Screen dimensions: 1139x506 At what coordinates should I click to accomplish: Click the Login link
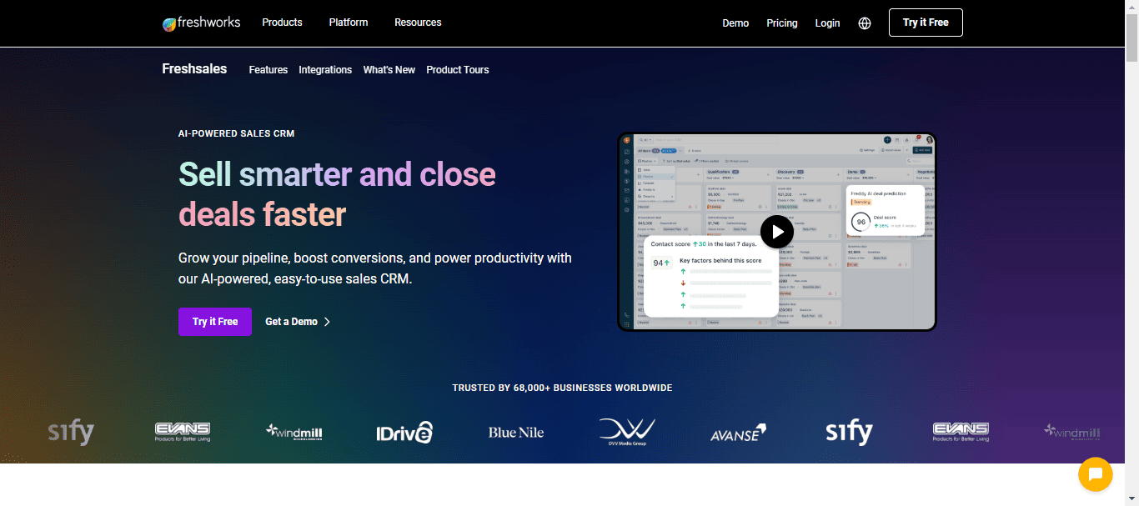(x=827, y=23)
